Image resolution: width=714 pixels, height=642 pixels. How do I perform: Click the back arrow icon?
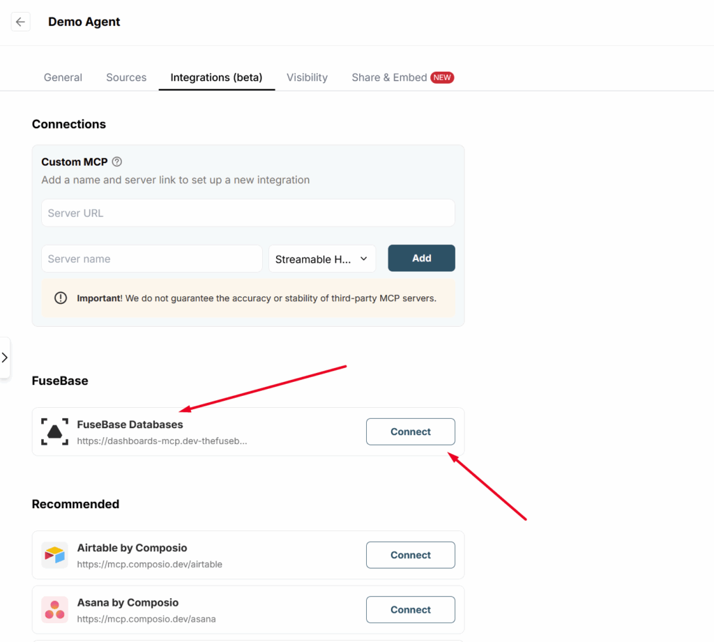coord(20,22)
